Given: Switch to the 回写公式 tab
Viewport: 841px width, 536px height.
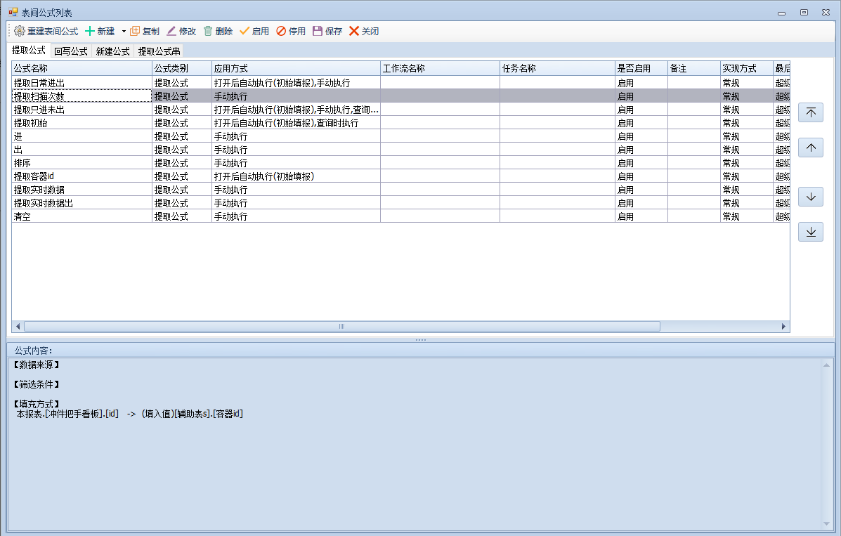Looking at the screenshot, I should click(71, 51).
